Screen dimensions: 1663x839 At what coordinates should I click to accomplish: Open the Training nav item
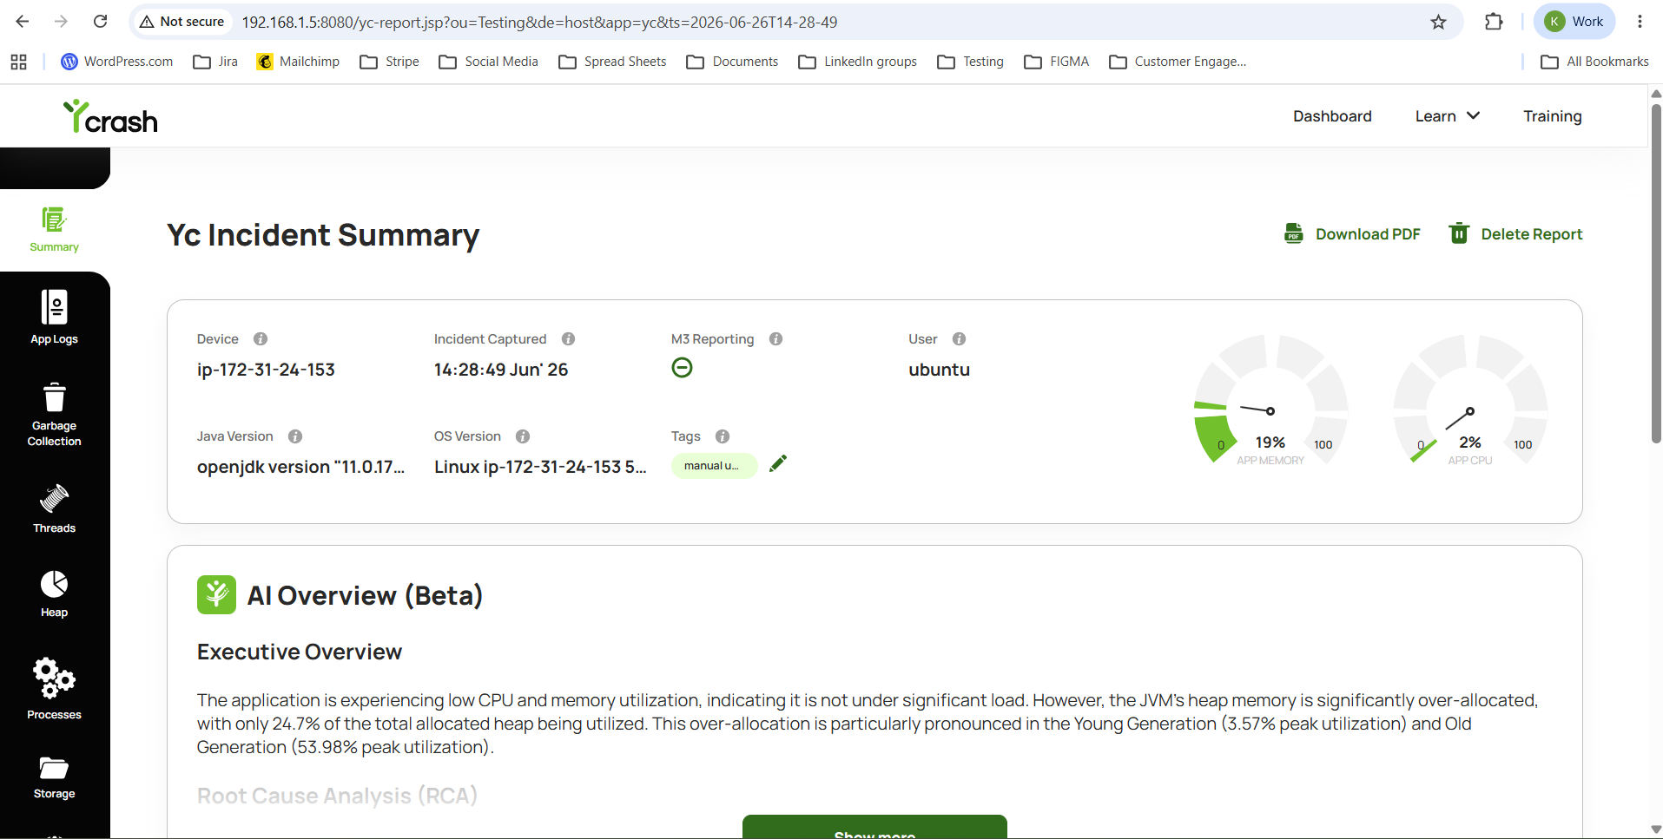coord(1552,116)
